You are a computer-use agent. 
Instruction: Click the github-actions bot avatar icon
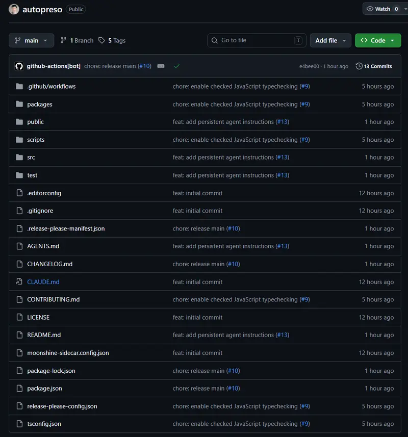(19, 66)
